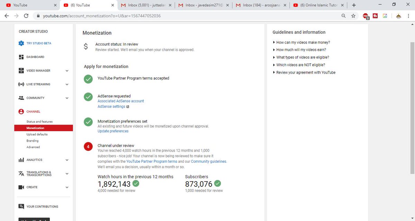Expand the Live Streaming section chevron
Screen dimensions: 415x221
coord(67,84)
